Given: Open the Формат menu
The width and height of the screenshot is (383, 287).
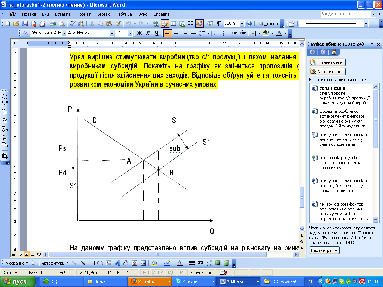Looking at the screenshot, I should coord(83,14).
